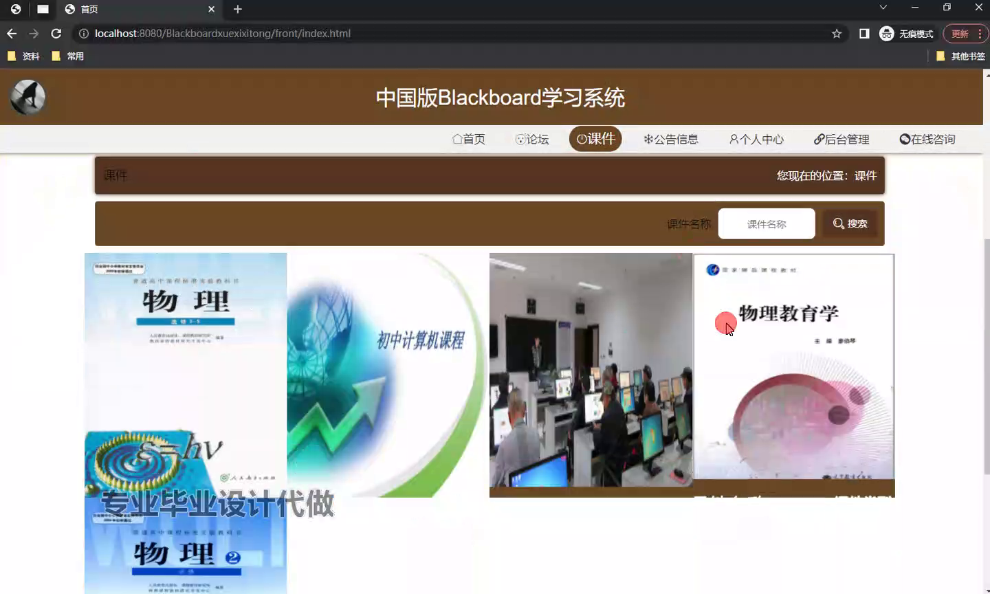990x594 pixels.
Task: Open the 资料 bookmark folder
Action: (23, 56)
